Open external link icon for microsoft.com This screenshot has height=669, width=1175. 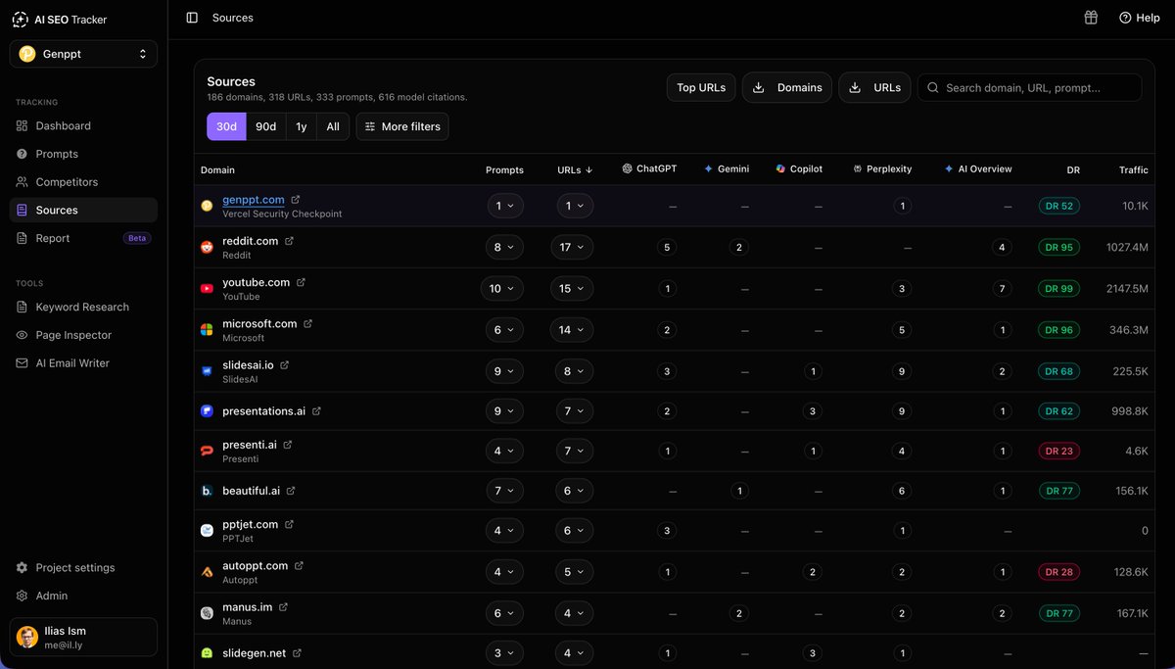click(x=307, y=323)
